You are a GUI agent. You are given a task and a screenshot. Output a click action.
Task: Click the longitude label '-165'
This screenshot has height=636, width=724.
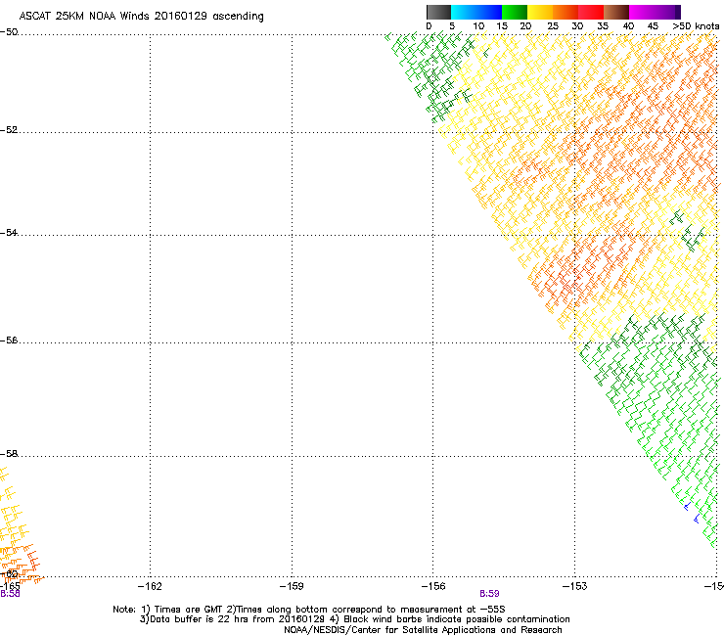(10, 586)
